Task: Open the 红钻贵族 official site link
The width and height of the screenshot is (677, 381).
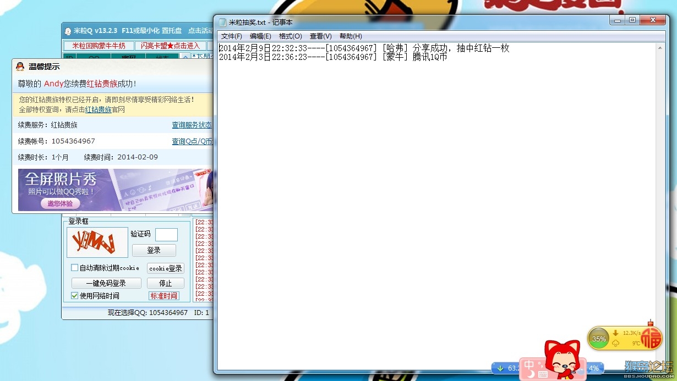Action: (x=99, y=109)
